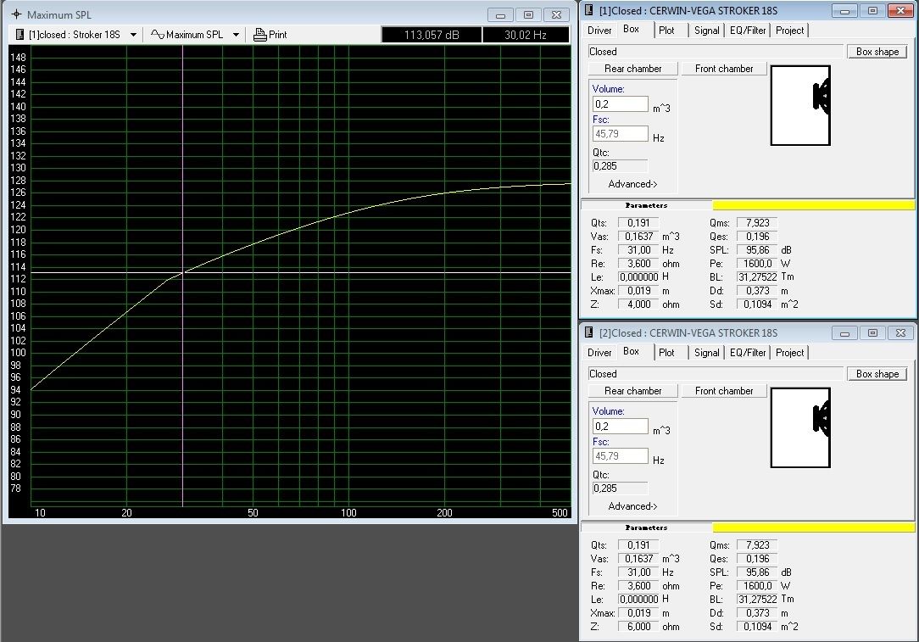
Task: Open the Signal tab in window [2]Closed
Action: point(706,352)
